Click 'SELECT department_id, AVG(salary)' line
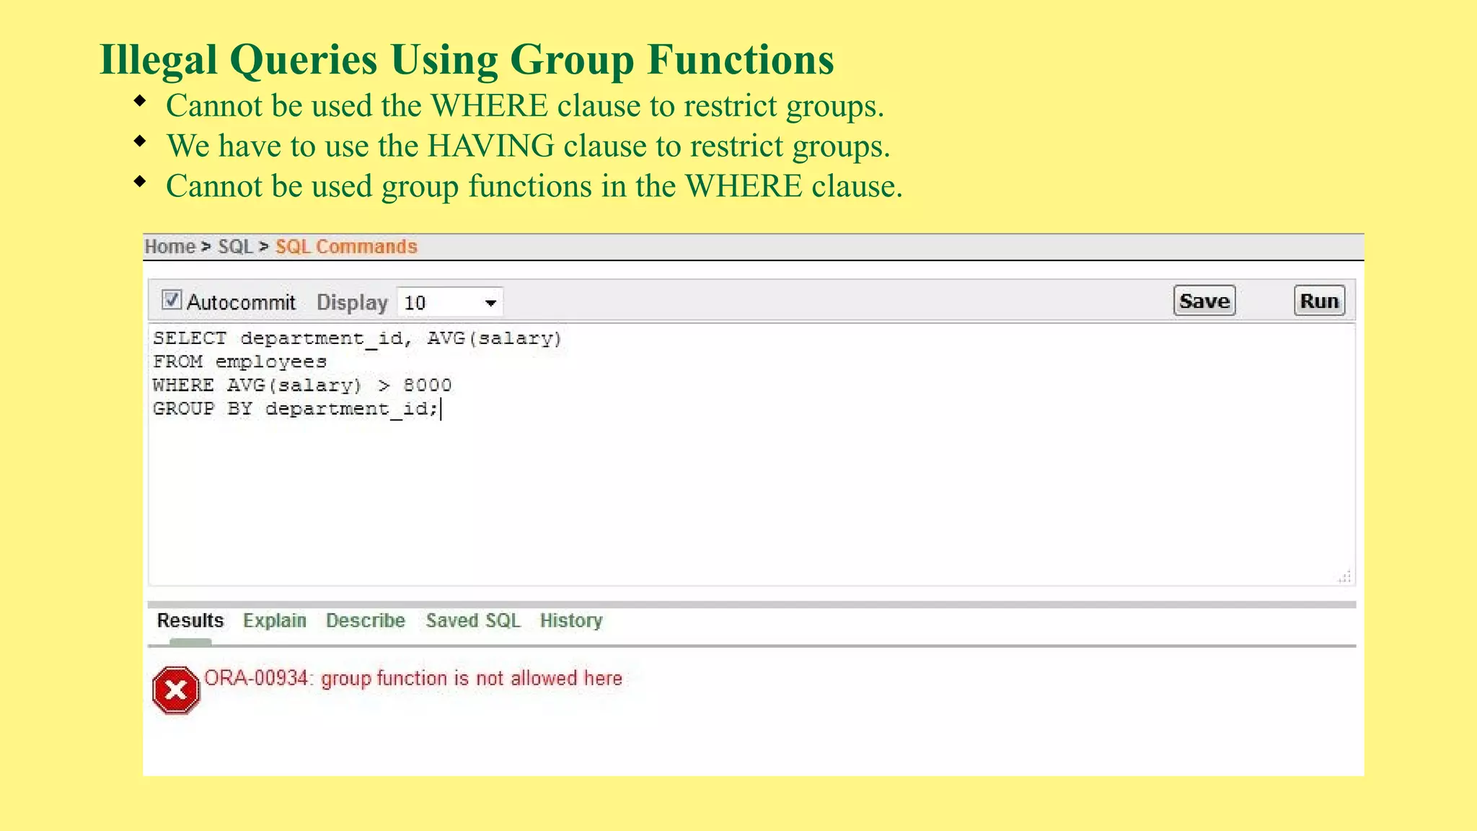Viewport: 1477px width, 831px height. pyautogui.click(x=357, y=338)
